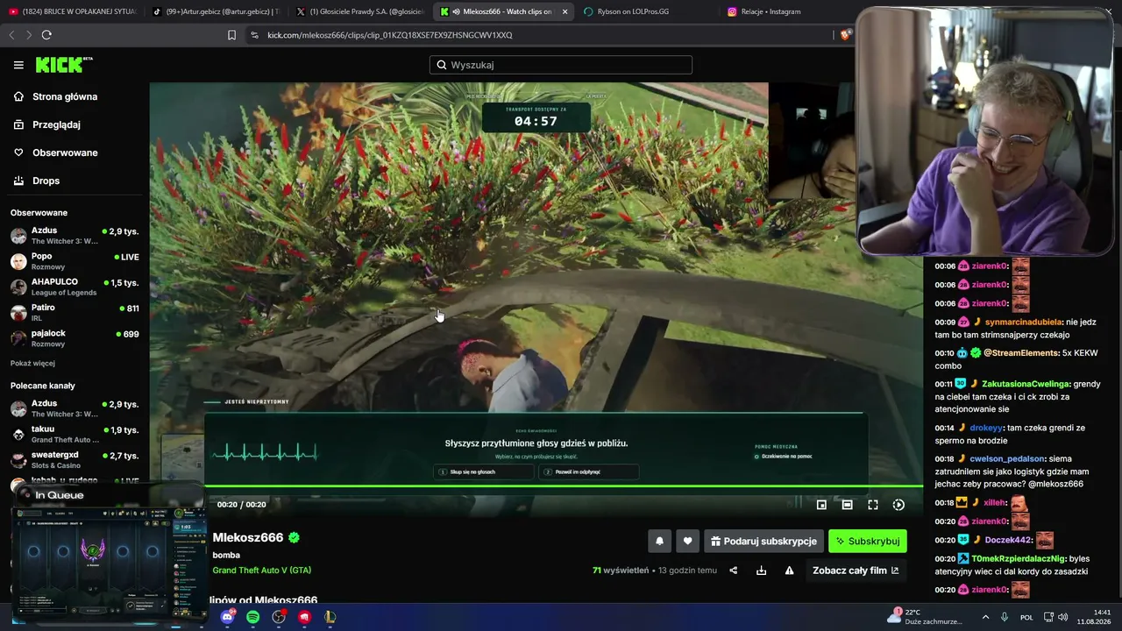Open the red app taskbar icon
Image resolution: width=1122 pixels, height=631 pixels.
pos(304,617)
